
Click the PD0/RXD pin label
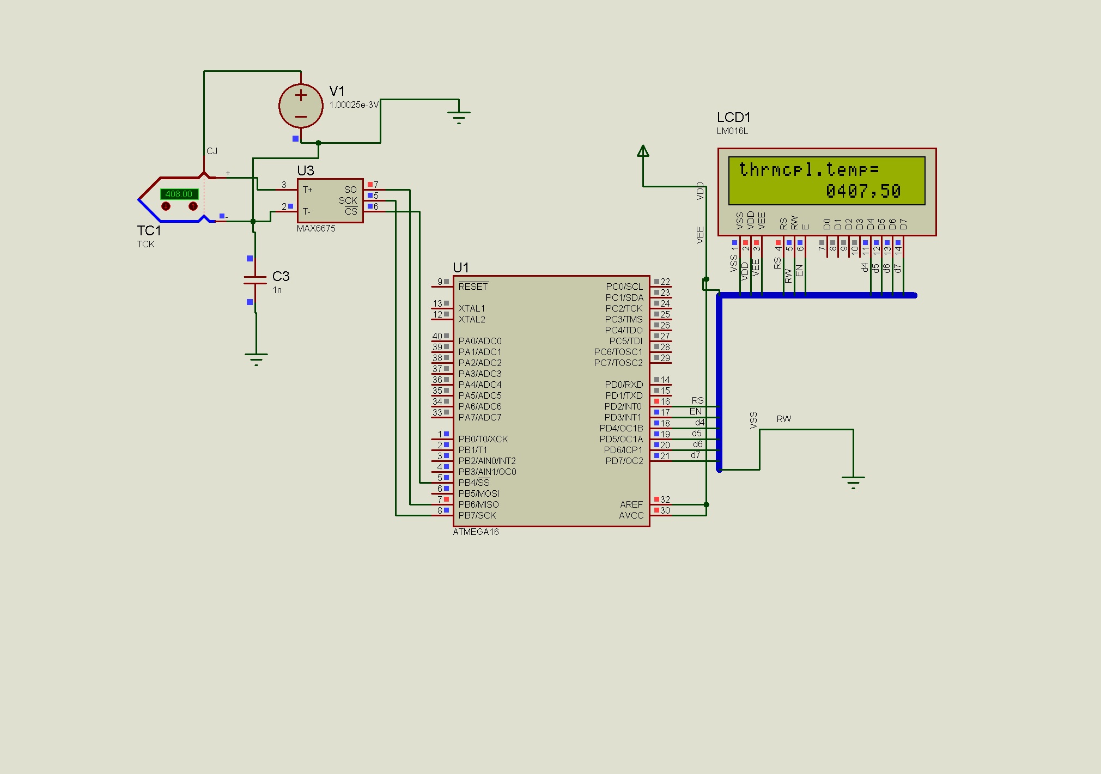coord(624,385)
